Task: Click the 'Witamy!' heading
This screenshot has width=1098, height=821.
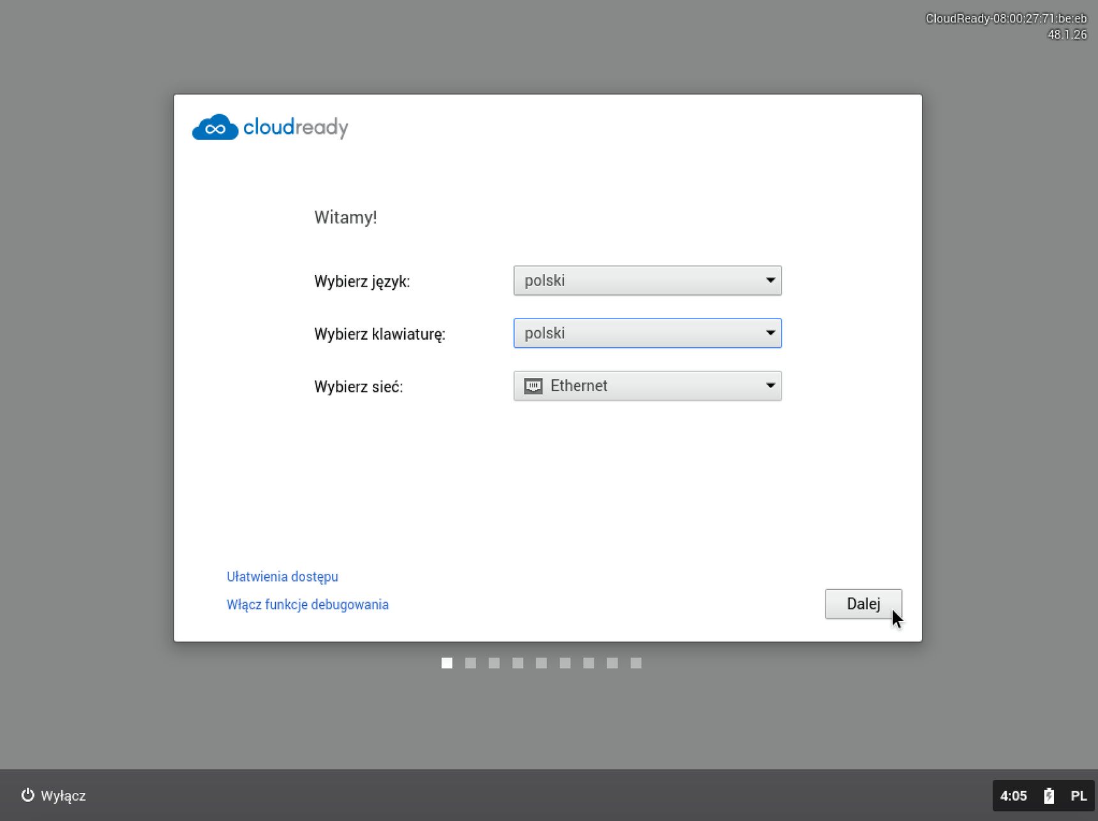Action: 345,218
